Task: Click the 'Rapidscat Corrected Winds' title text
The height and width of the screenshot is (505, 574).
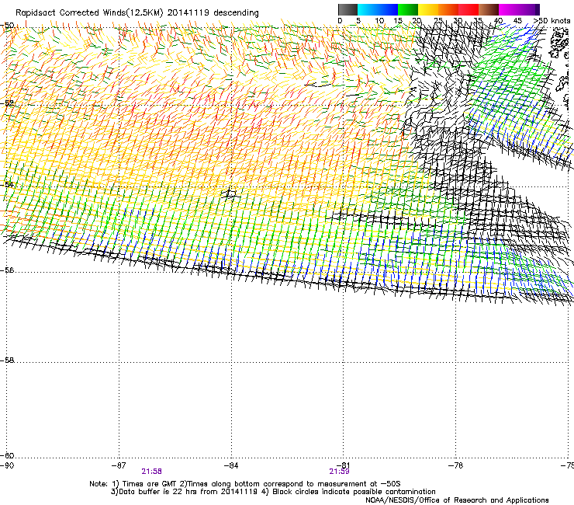Action: coord(71,13)
